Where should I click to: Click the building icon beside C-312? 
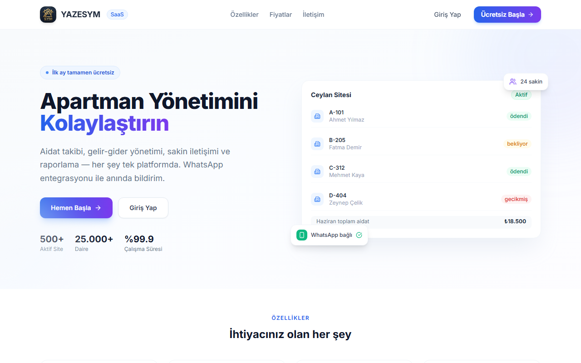[x=317, y=172]
